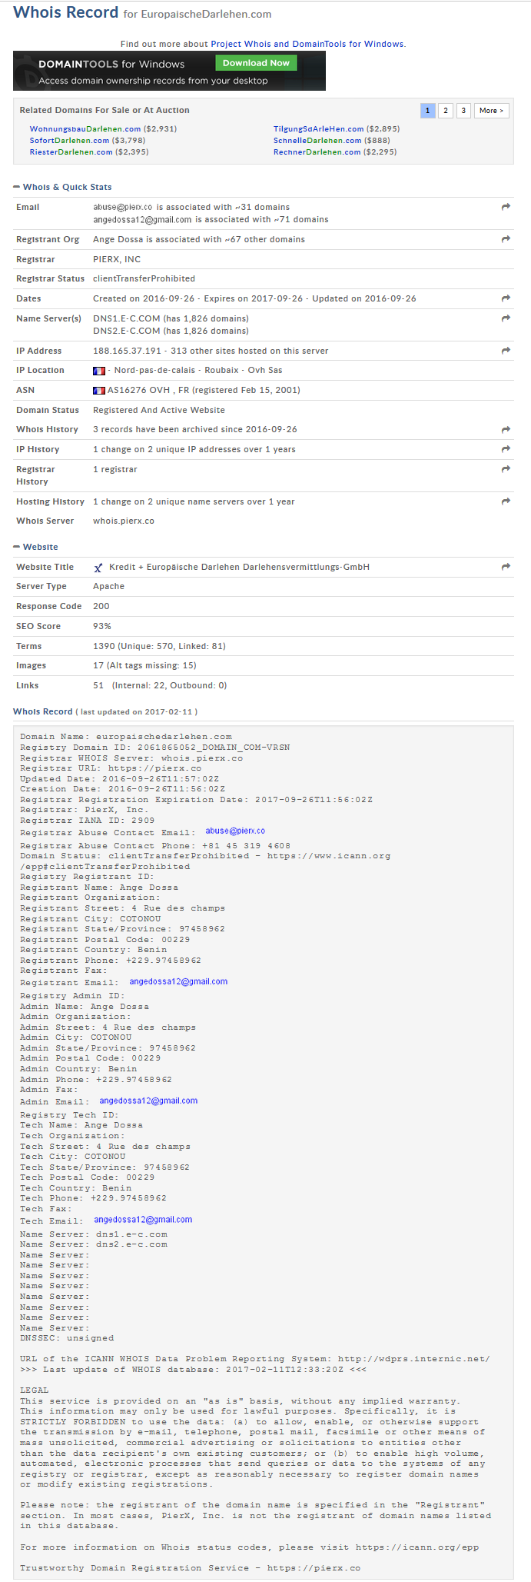
Task: Click share arrow in Registrant Org row
Action: [506, 239]
